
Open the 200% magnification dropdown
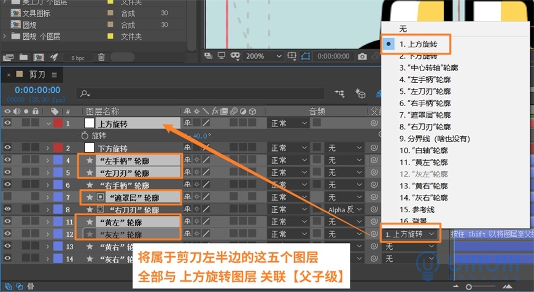(x=264, y=56)
